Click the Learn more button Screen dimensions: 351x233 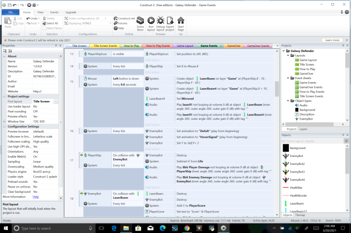coord(332,40)
